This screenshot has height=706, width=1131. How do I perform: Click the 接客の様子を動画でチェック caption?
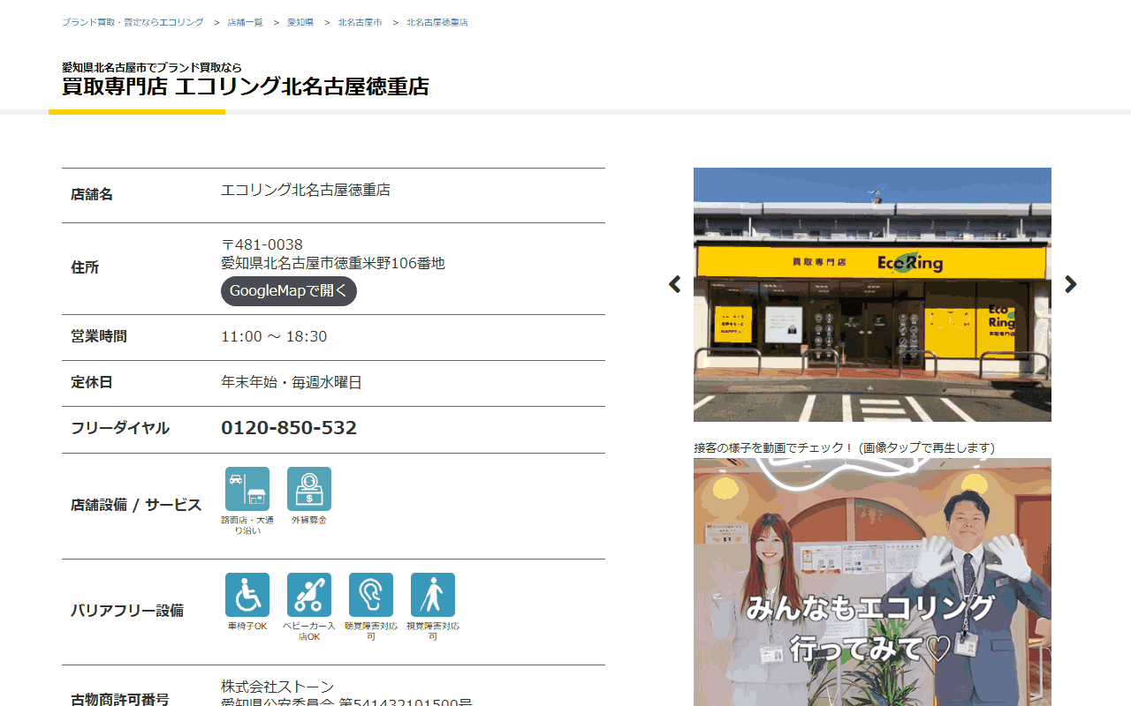tap(844, 447)
